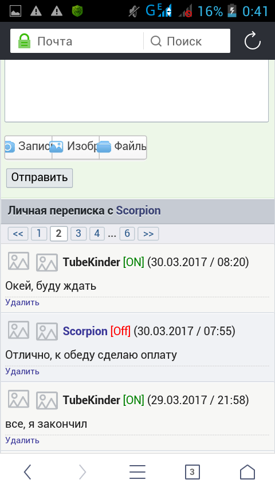Focus the message text area
The image size is (275, 491).
tap(137, 91)
